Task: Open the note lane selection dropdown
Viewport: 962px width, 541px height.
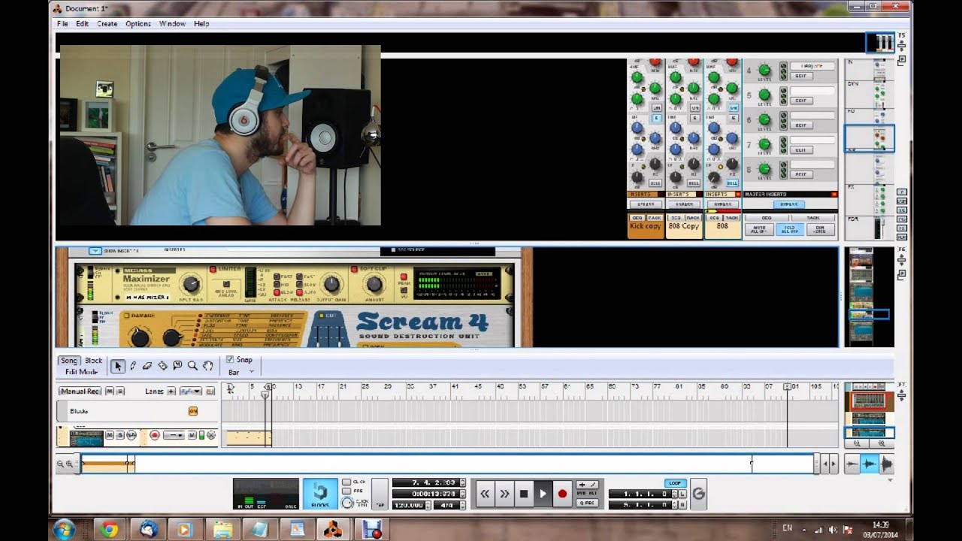Action: click(x=174, y=435)
